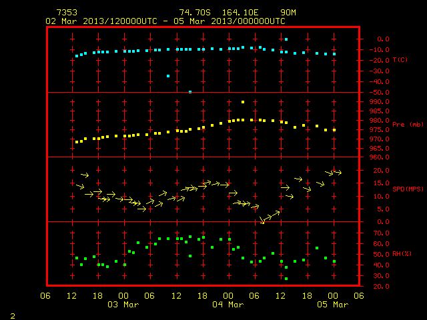427x320 pixels.
Task: Click the 04 Mar date label
Action: pos(228,305)
